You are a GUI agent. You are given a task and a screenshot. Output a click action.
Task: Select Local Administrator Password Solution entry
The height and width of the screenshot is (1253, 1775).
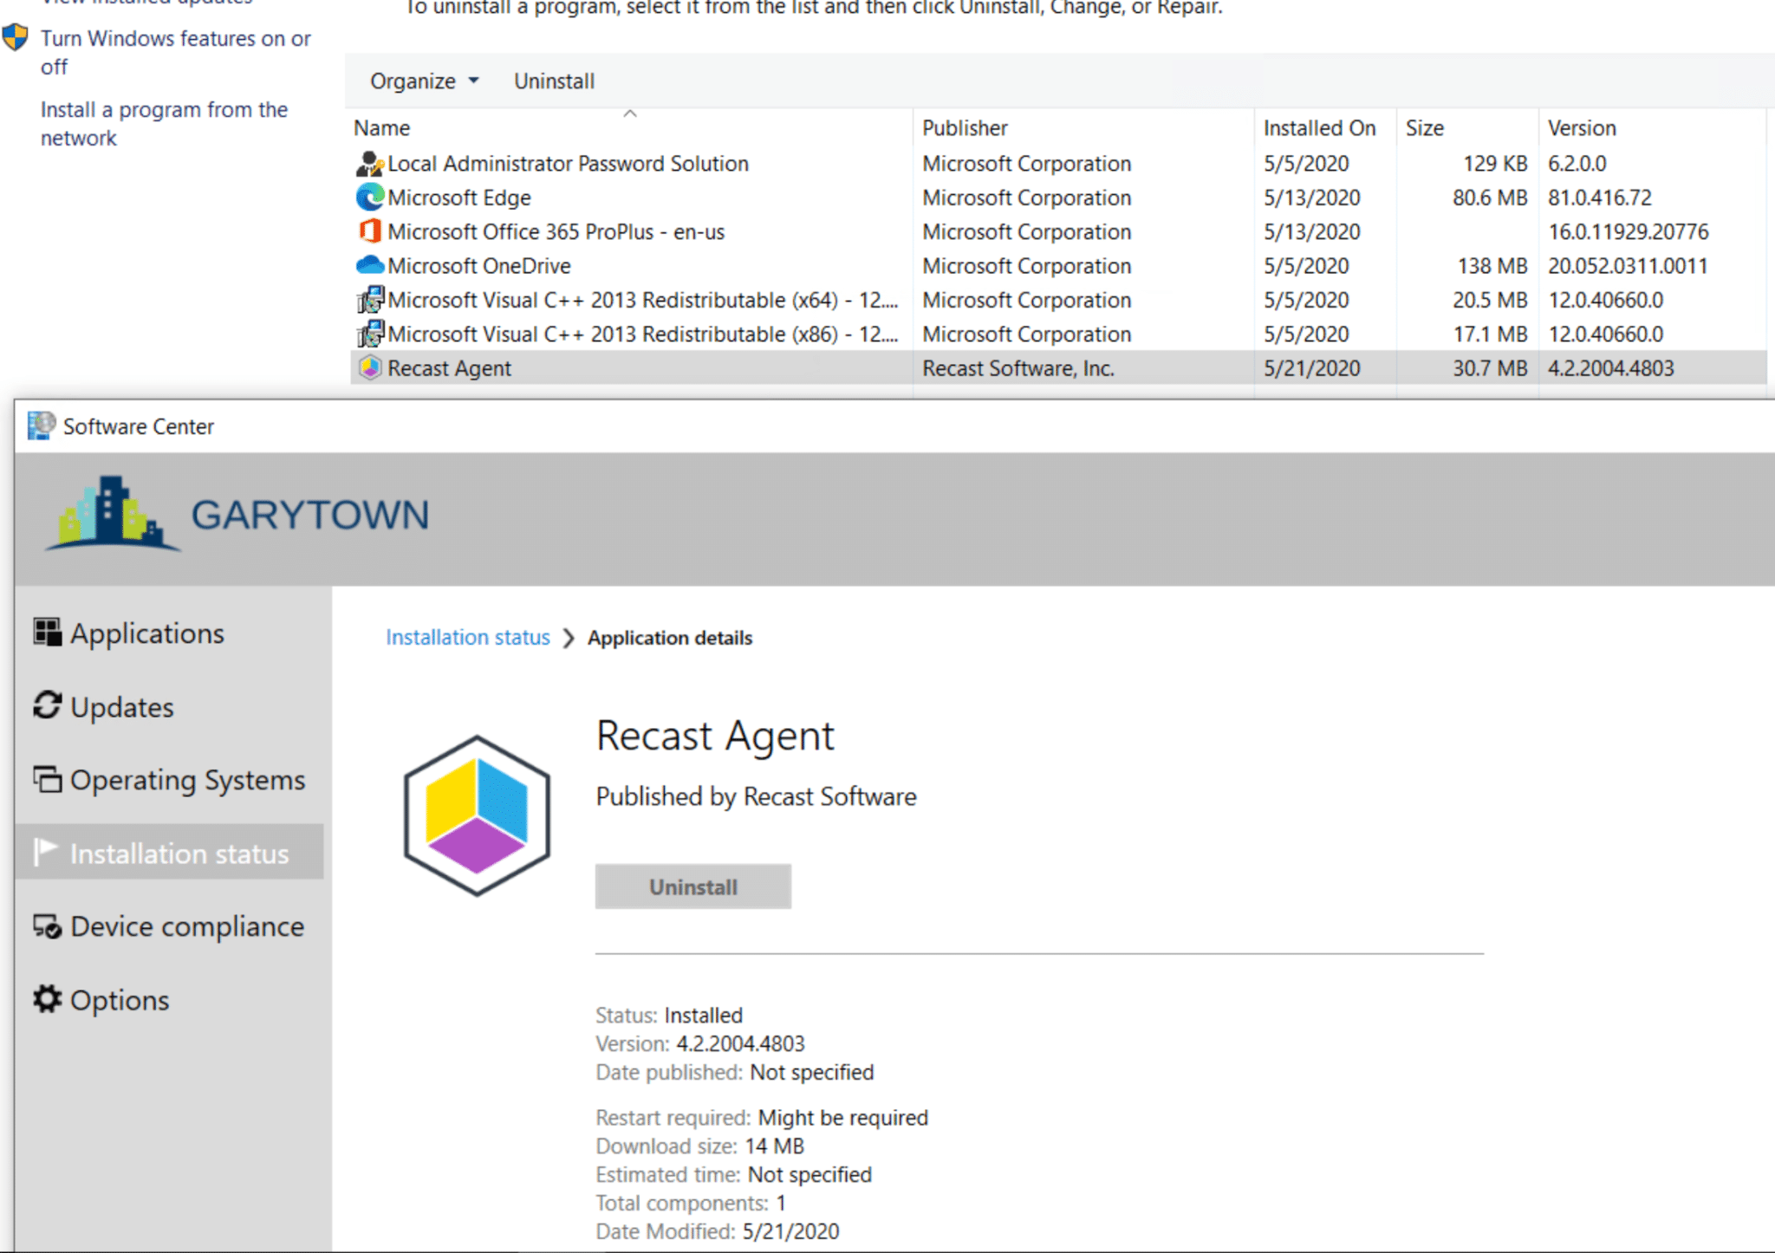point(568,164)
